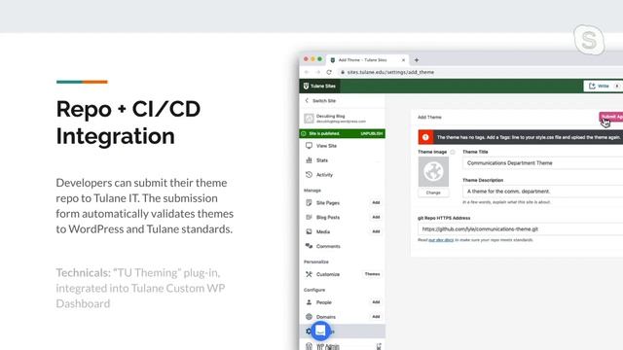Screen dimensions: 623x350
Task: Click the Theme Description input field
Action: (543, 192)
